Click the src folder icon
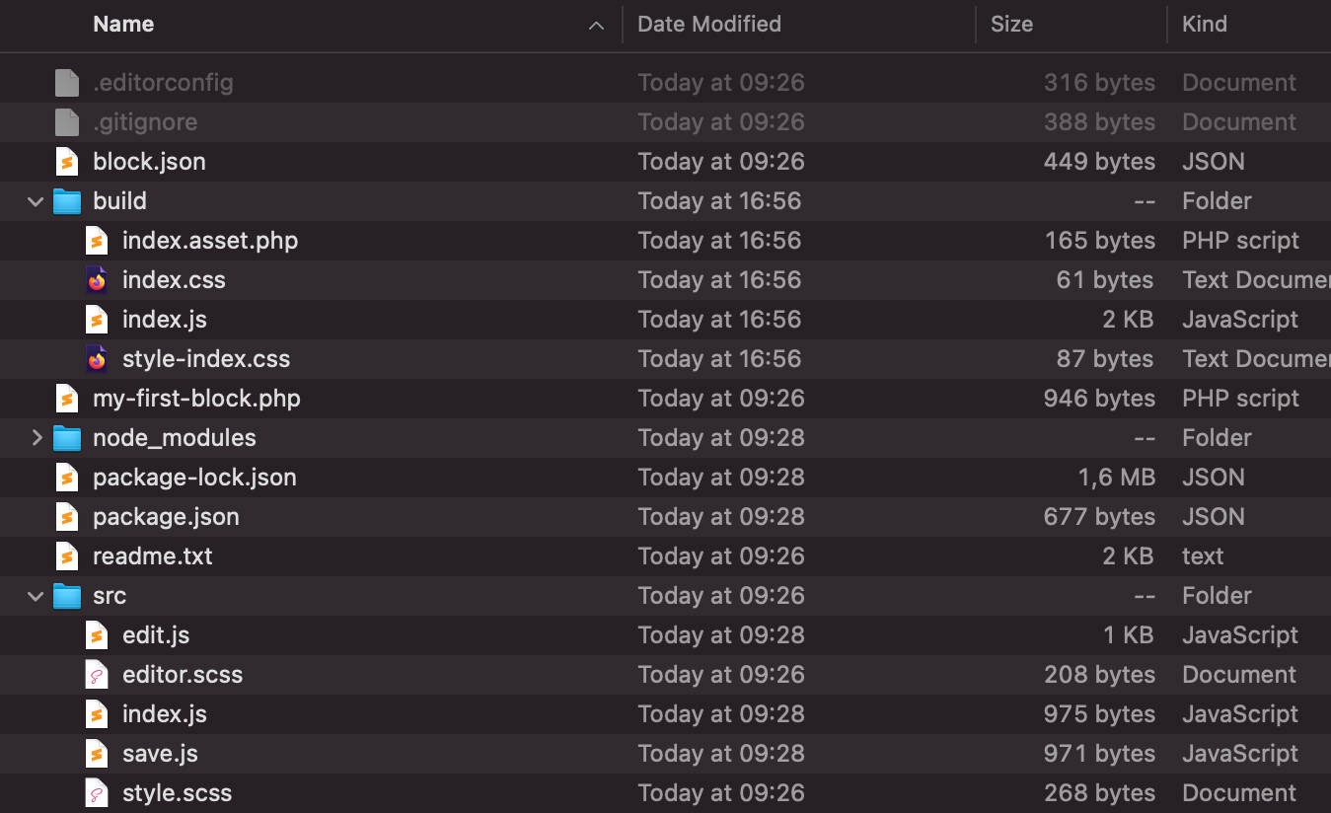1331x813 pixels. point(66,596)
